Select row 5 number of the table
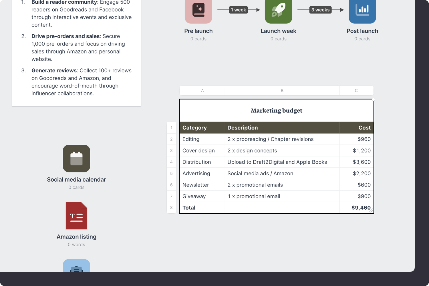Viewport: 429px width, 286px height. tap(171, 173)
